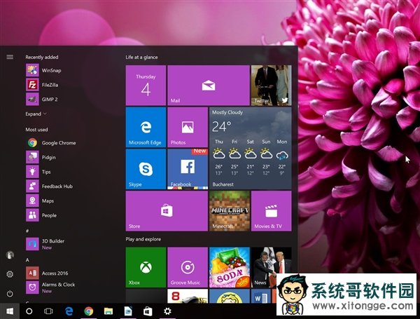Open the People app
This screenshot has height=319, width=420.
click(41, 215)
